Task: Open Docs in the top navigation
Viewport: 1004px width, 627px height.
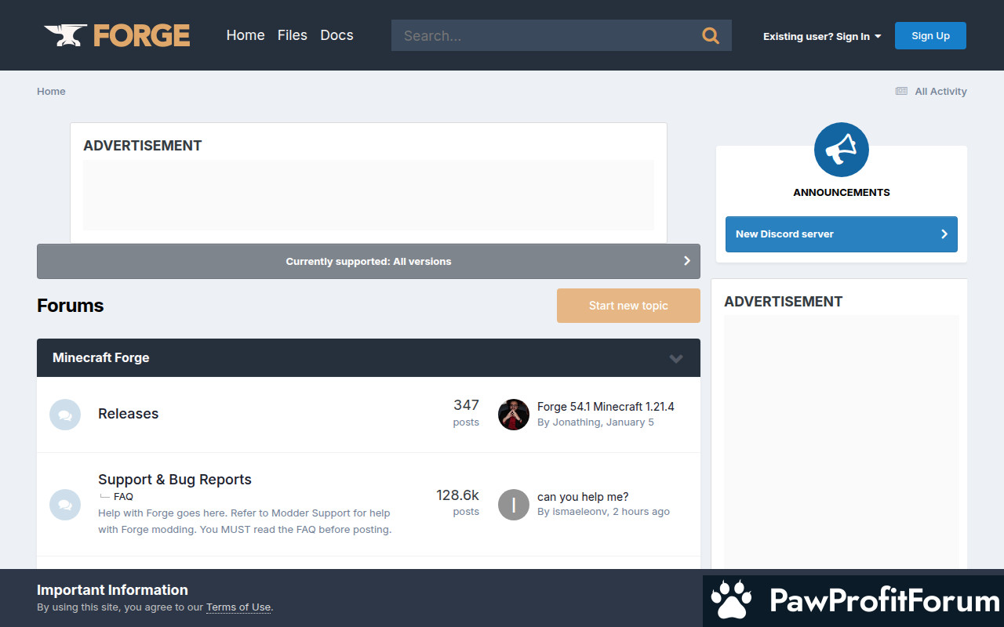Action: (x=336, y=35)
